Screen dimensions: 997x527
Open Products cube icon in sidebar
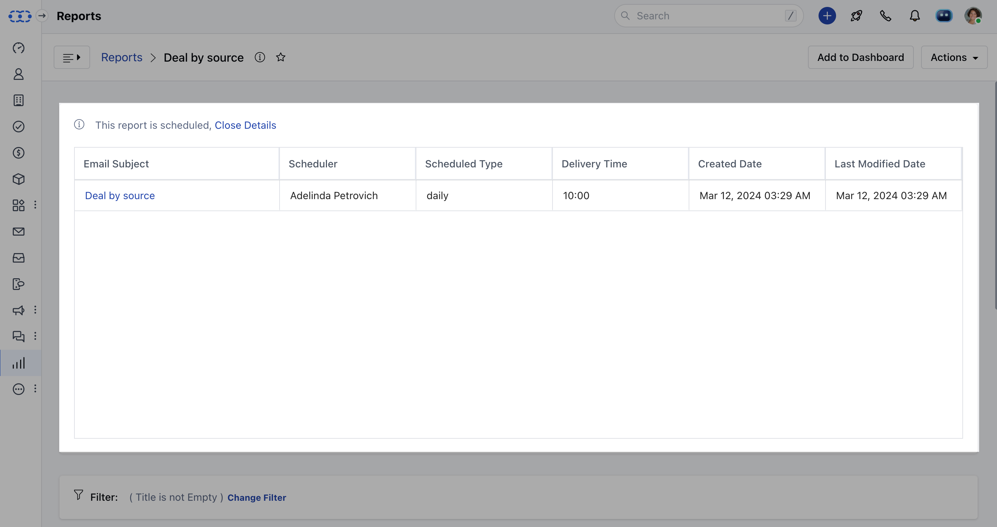[19, 179]
